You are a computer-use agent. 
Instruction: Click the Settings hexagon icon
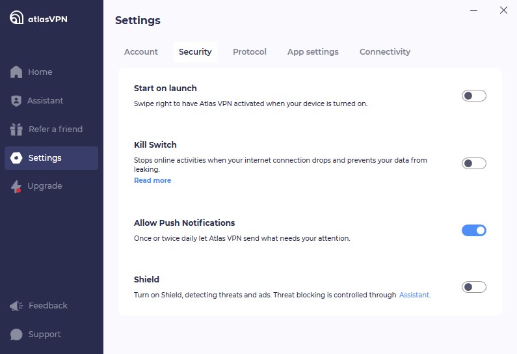pyautogui.click(x=16, y=158)
